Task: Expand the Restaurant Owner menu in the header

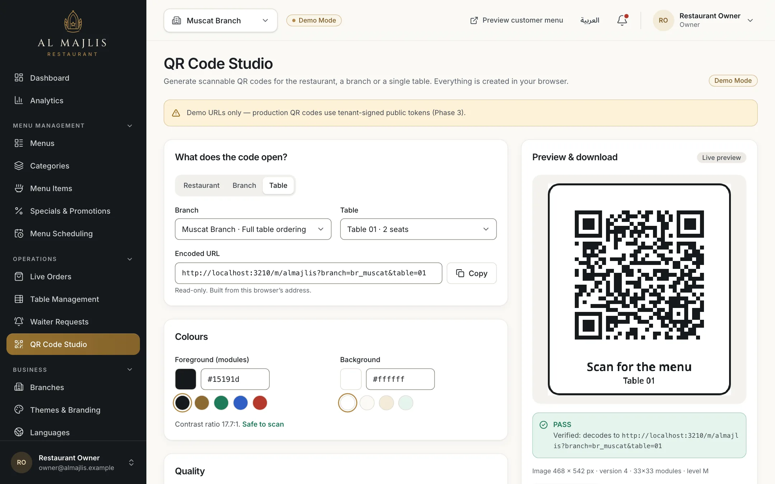Action: pos(704,20)
